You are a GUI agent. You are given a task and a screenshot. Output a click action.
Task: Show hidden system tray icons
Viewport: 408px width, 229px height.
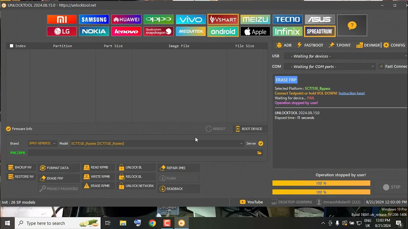coord(323,223)
